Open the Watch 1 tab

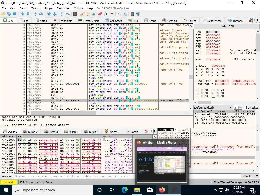112,132
